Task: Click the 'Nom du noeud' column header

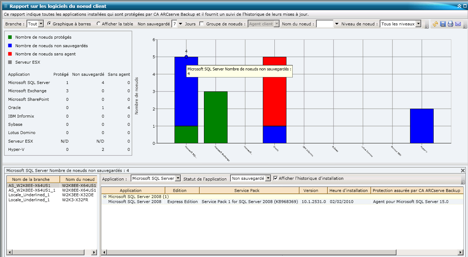Action: [x=79, y=179]
